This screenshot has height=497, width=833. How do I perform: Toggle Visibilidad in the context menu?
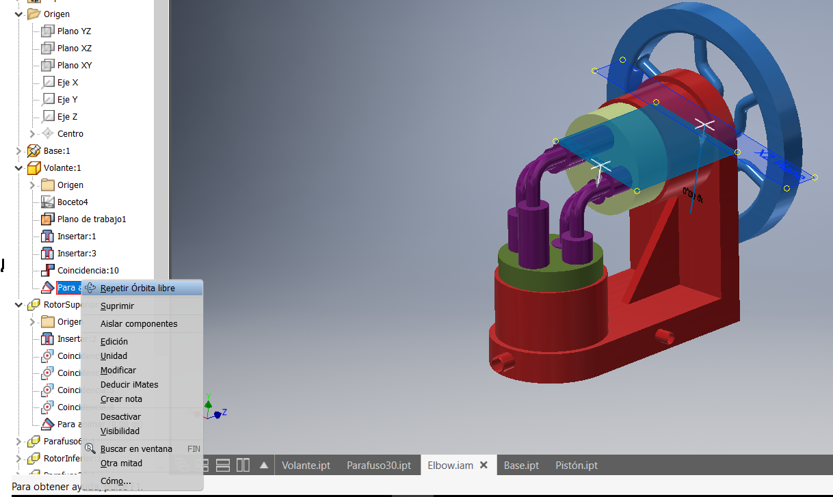click(120, 431)
